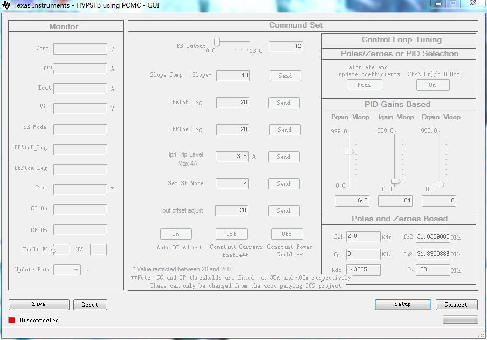Click the Igain_Vloop slider handle
Viewport: 487px width, 340px height.
pos(396,181)
